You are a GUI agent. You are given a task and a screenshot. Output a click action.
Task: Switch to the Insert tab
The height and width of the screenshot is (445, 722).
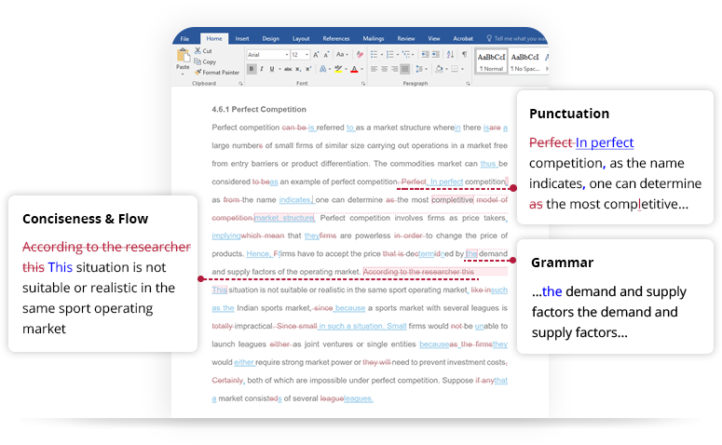tap(242, 39)
